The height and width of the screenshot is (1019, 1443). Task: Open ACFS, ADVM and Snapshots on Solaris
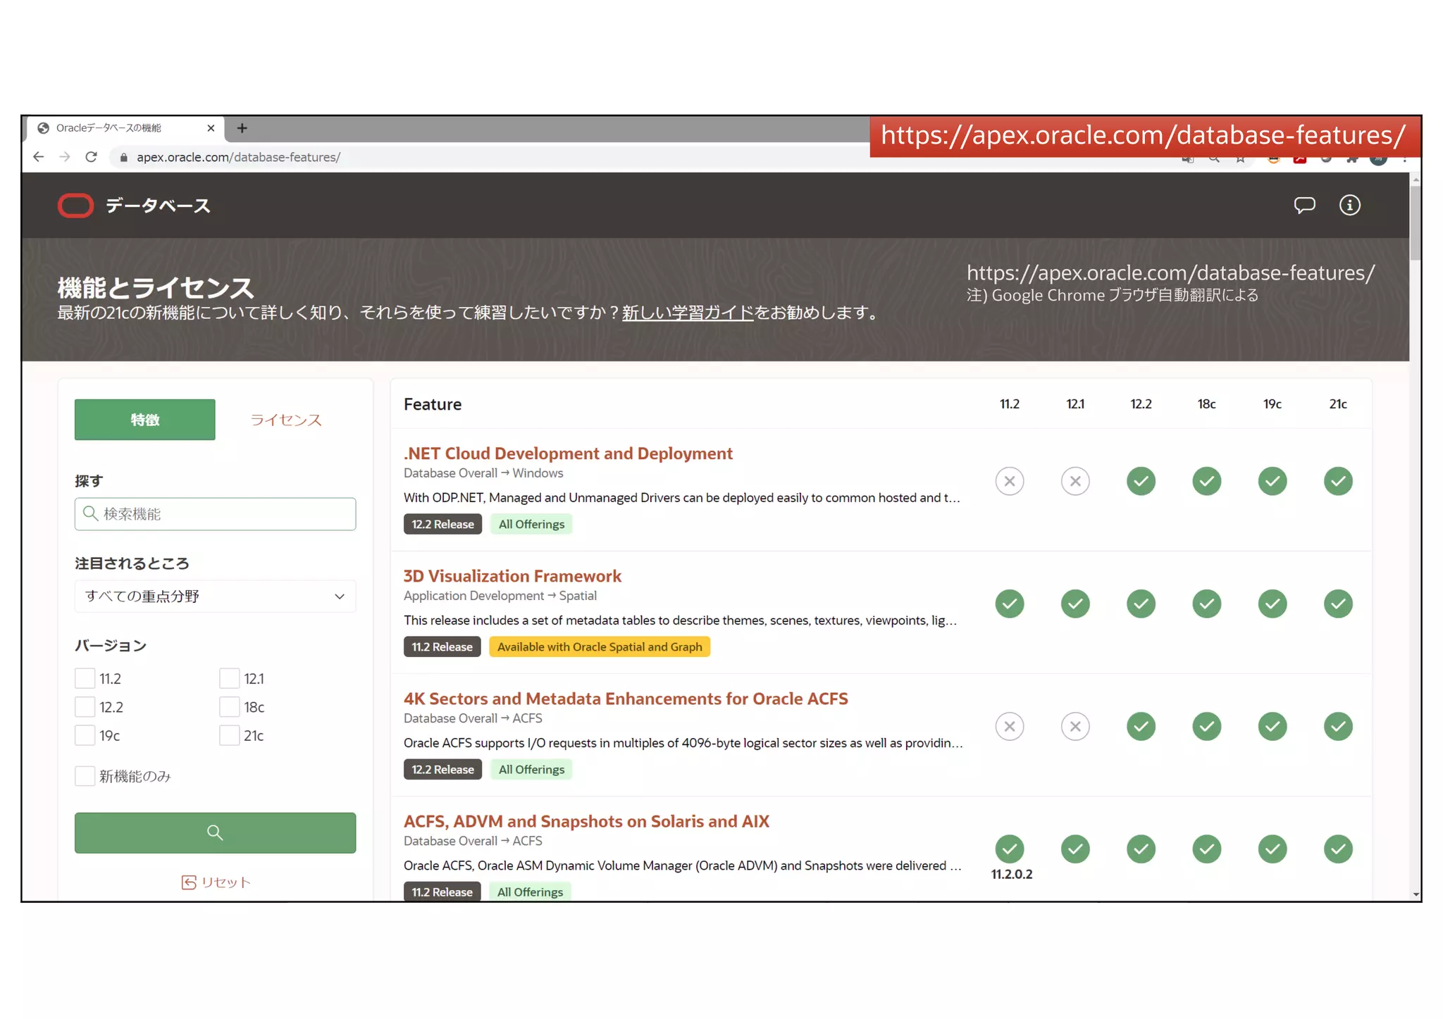(x=586, y=820)
